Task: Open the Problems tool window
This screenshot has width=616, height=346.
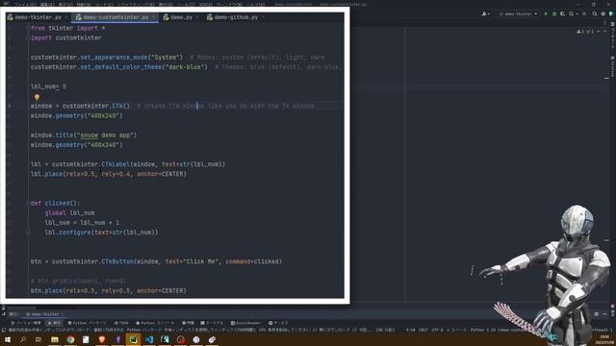Action: point(188,323)
